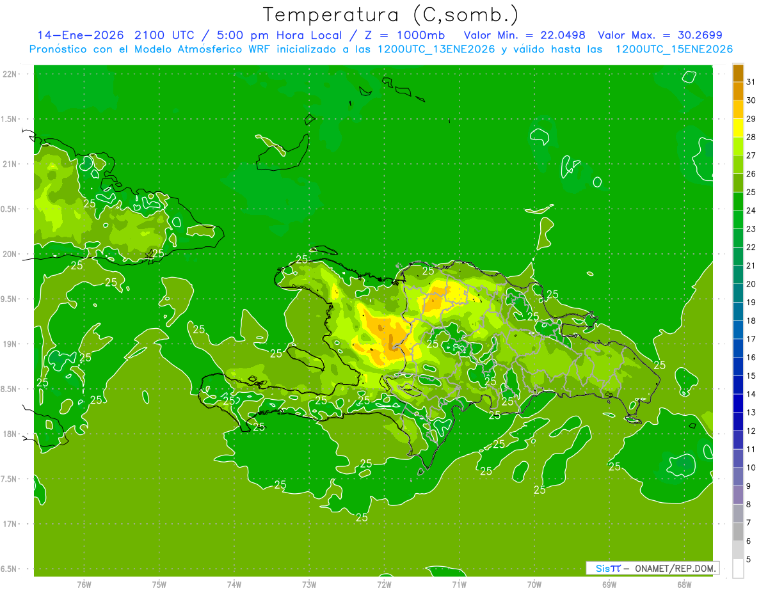Click the 'Valor Min. = 22.0498' value

point(524,35)
